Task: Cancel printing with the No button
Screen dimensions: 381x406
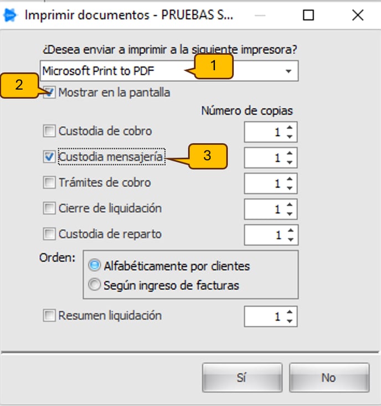Action: 329,378
